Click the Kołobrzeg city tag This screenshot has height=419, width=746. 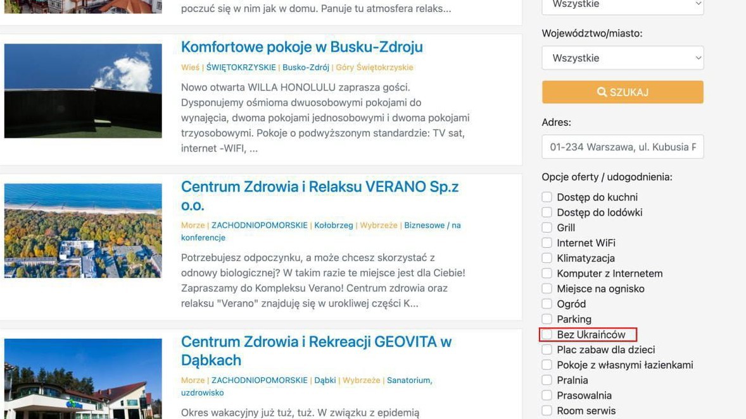[334, 225]
